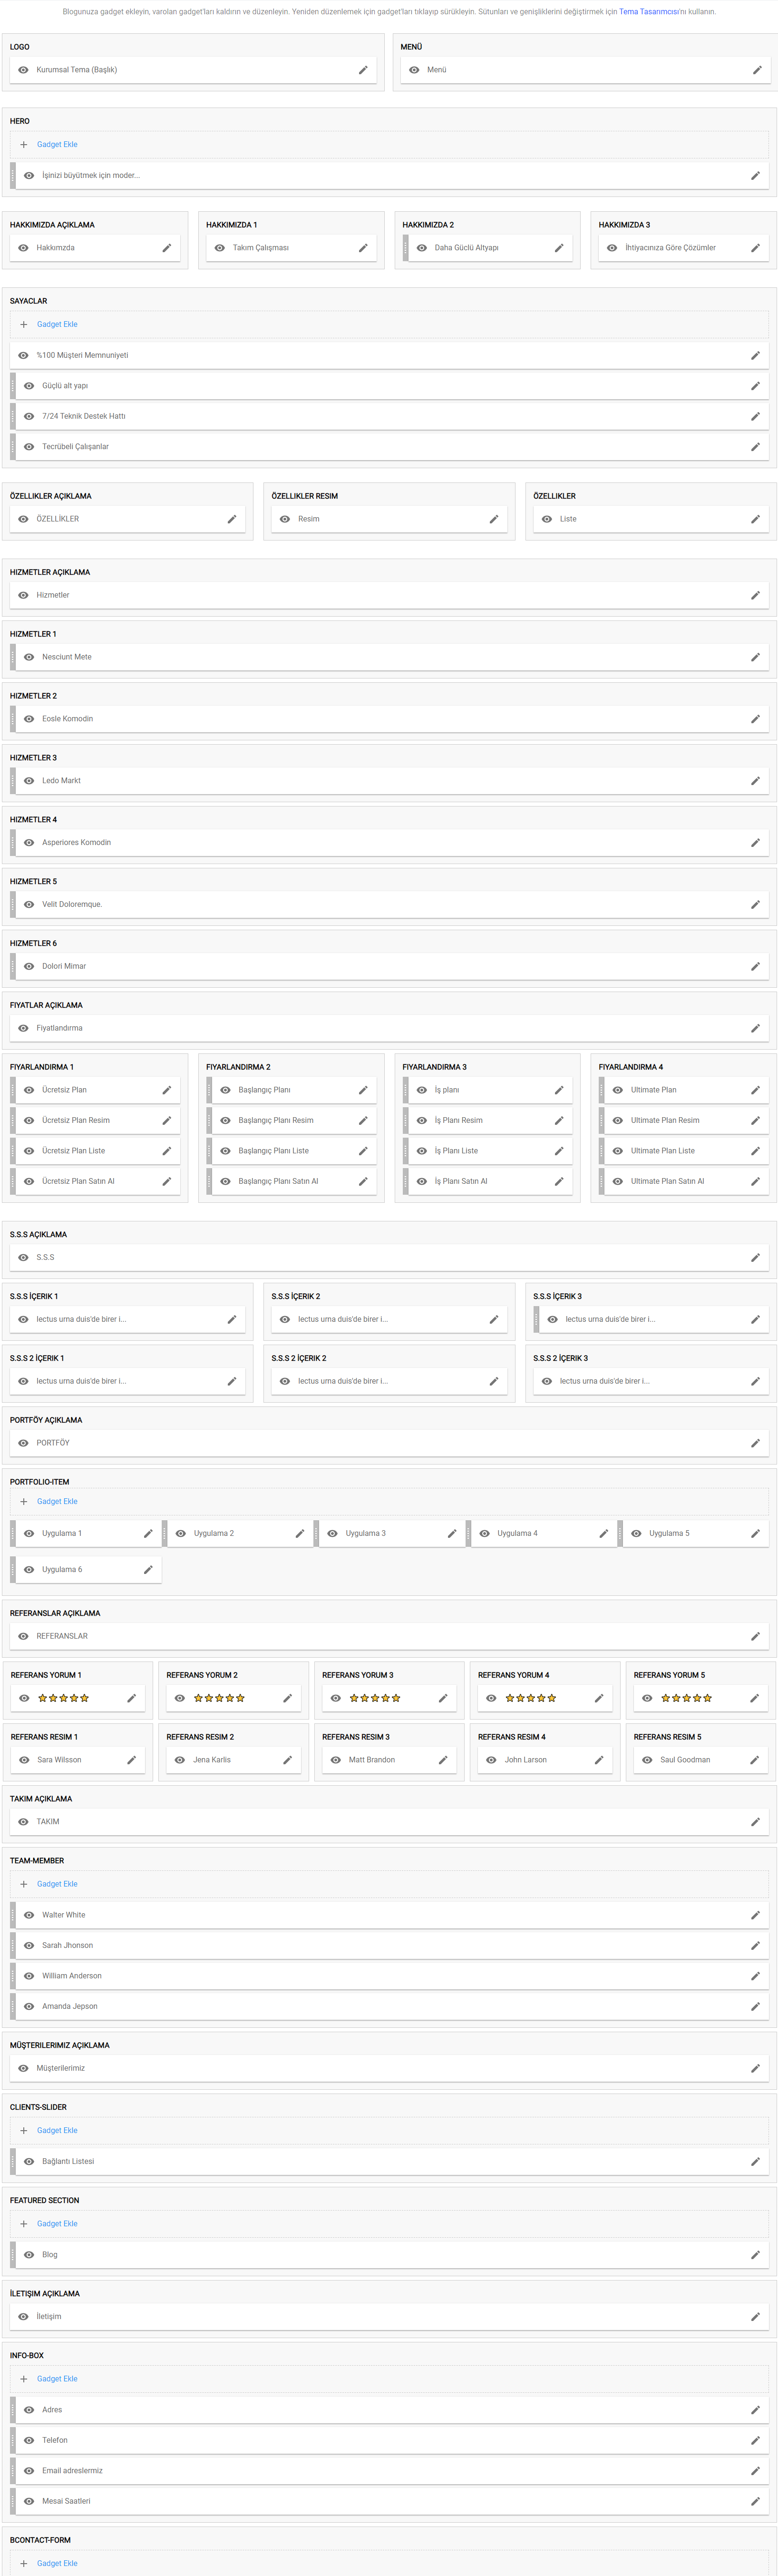Edit the Takım Çalışması gadget
Screen dimensions: 778x2576
pos(363,248)
